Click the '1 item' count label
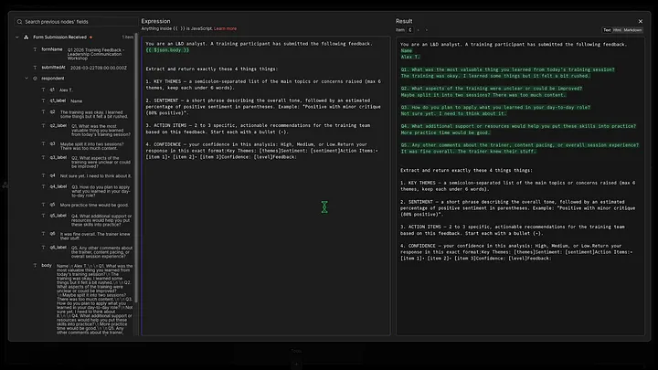658x370 pixels. coord(128,37)
